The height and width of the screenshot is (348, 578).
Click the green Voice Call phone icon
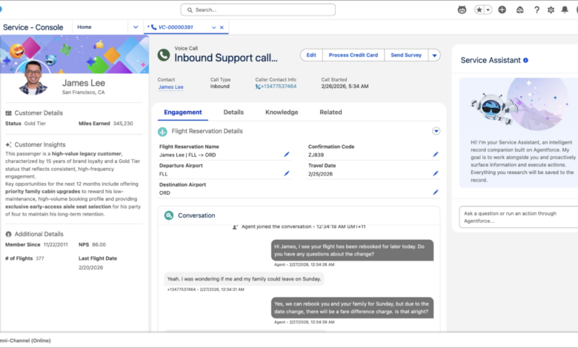(x=164, y=55)
